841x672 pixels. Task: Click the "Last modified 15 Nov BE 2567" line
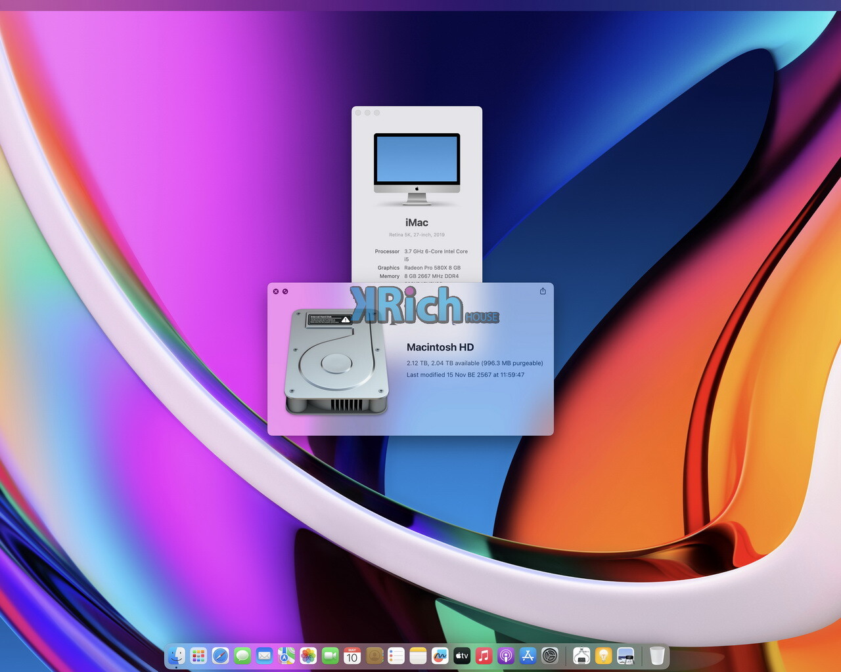[x=465, y=375]
